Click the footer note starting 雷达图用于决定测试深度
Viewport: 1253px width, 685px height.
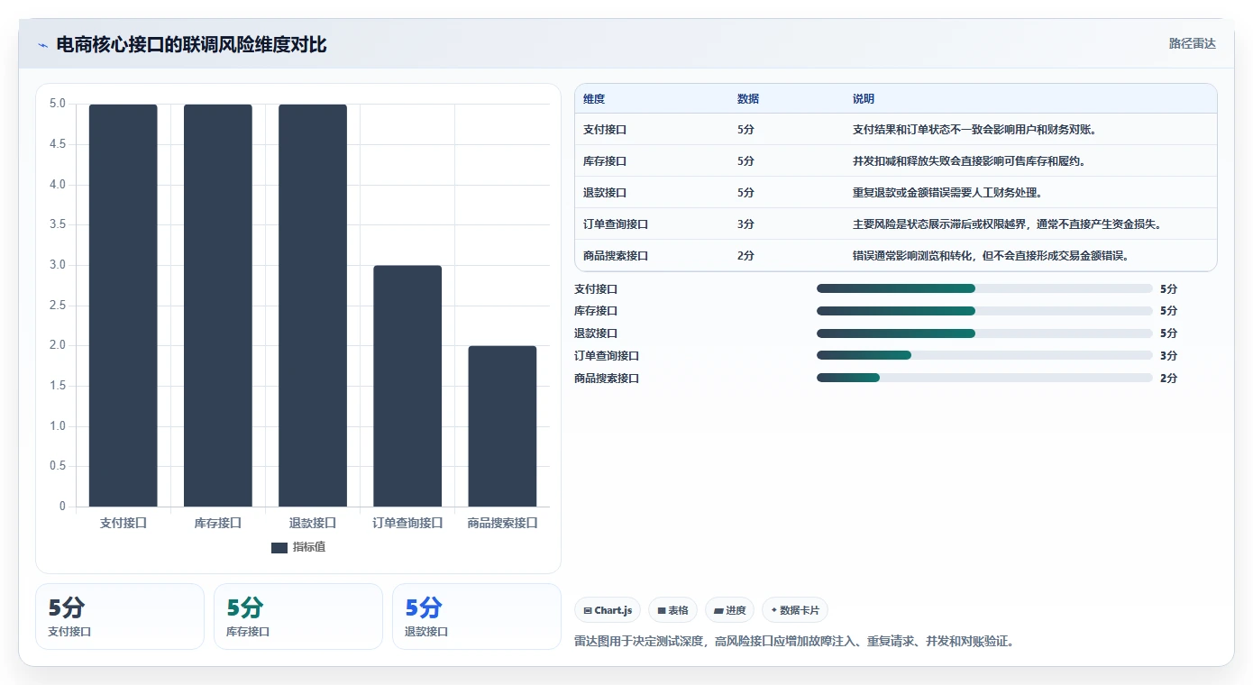794,642
